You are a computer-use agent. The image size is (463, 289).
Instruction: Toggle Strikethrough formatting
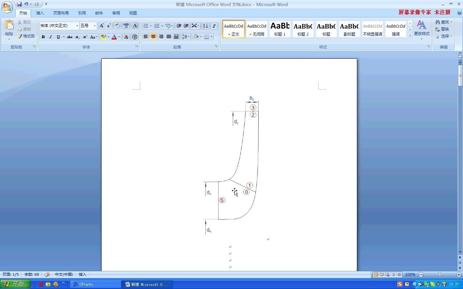69,37
